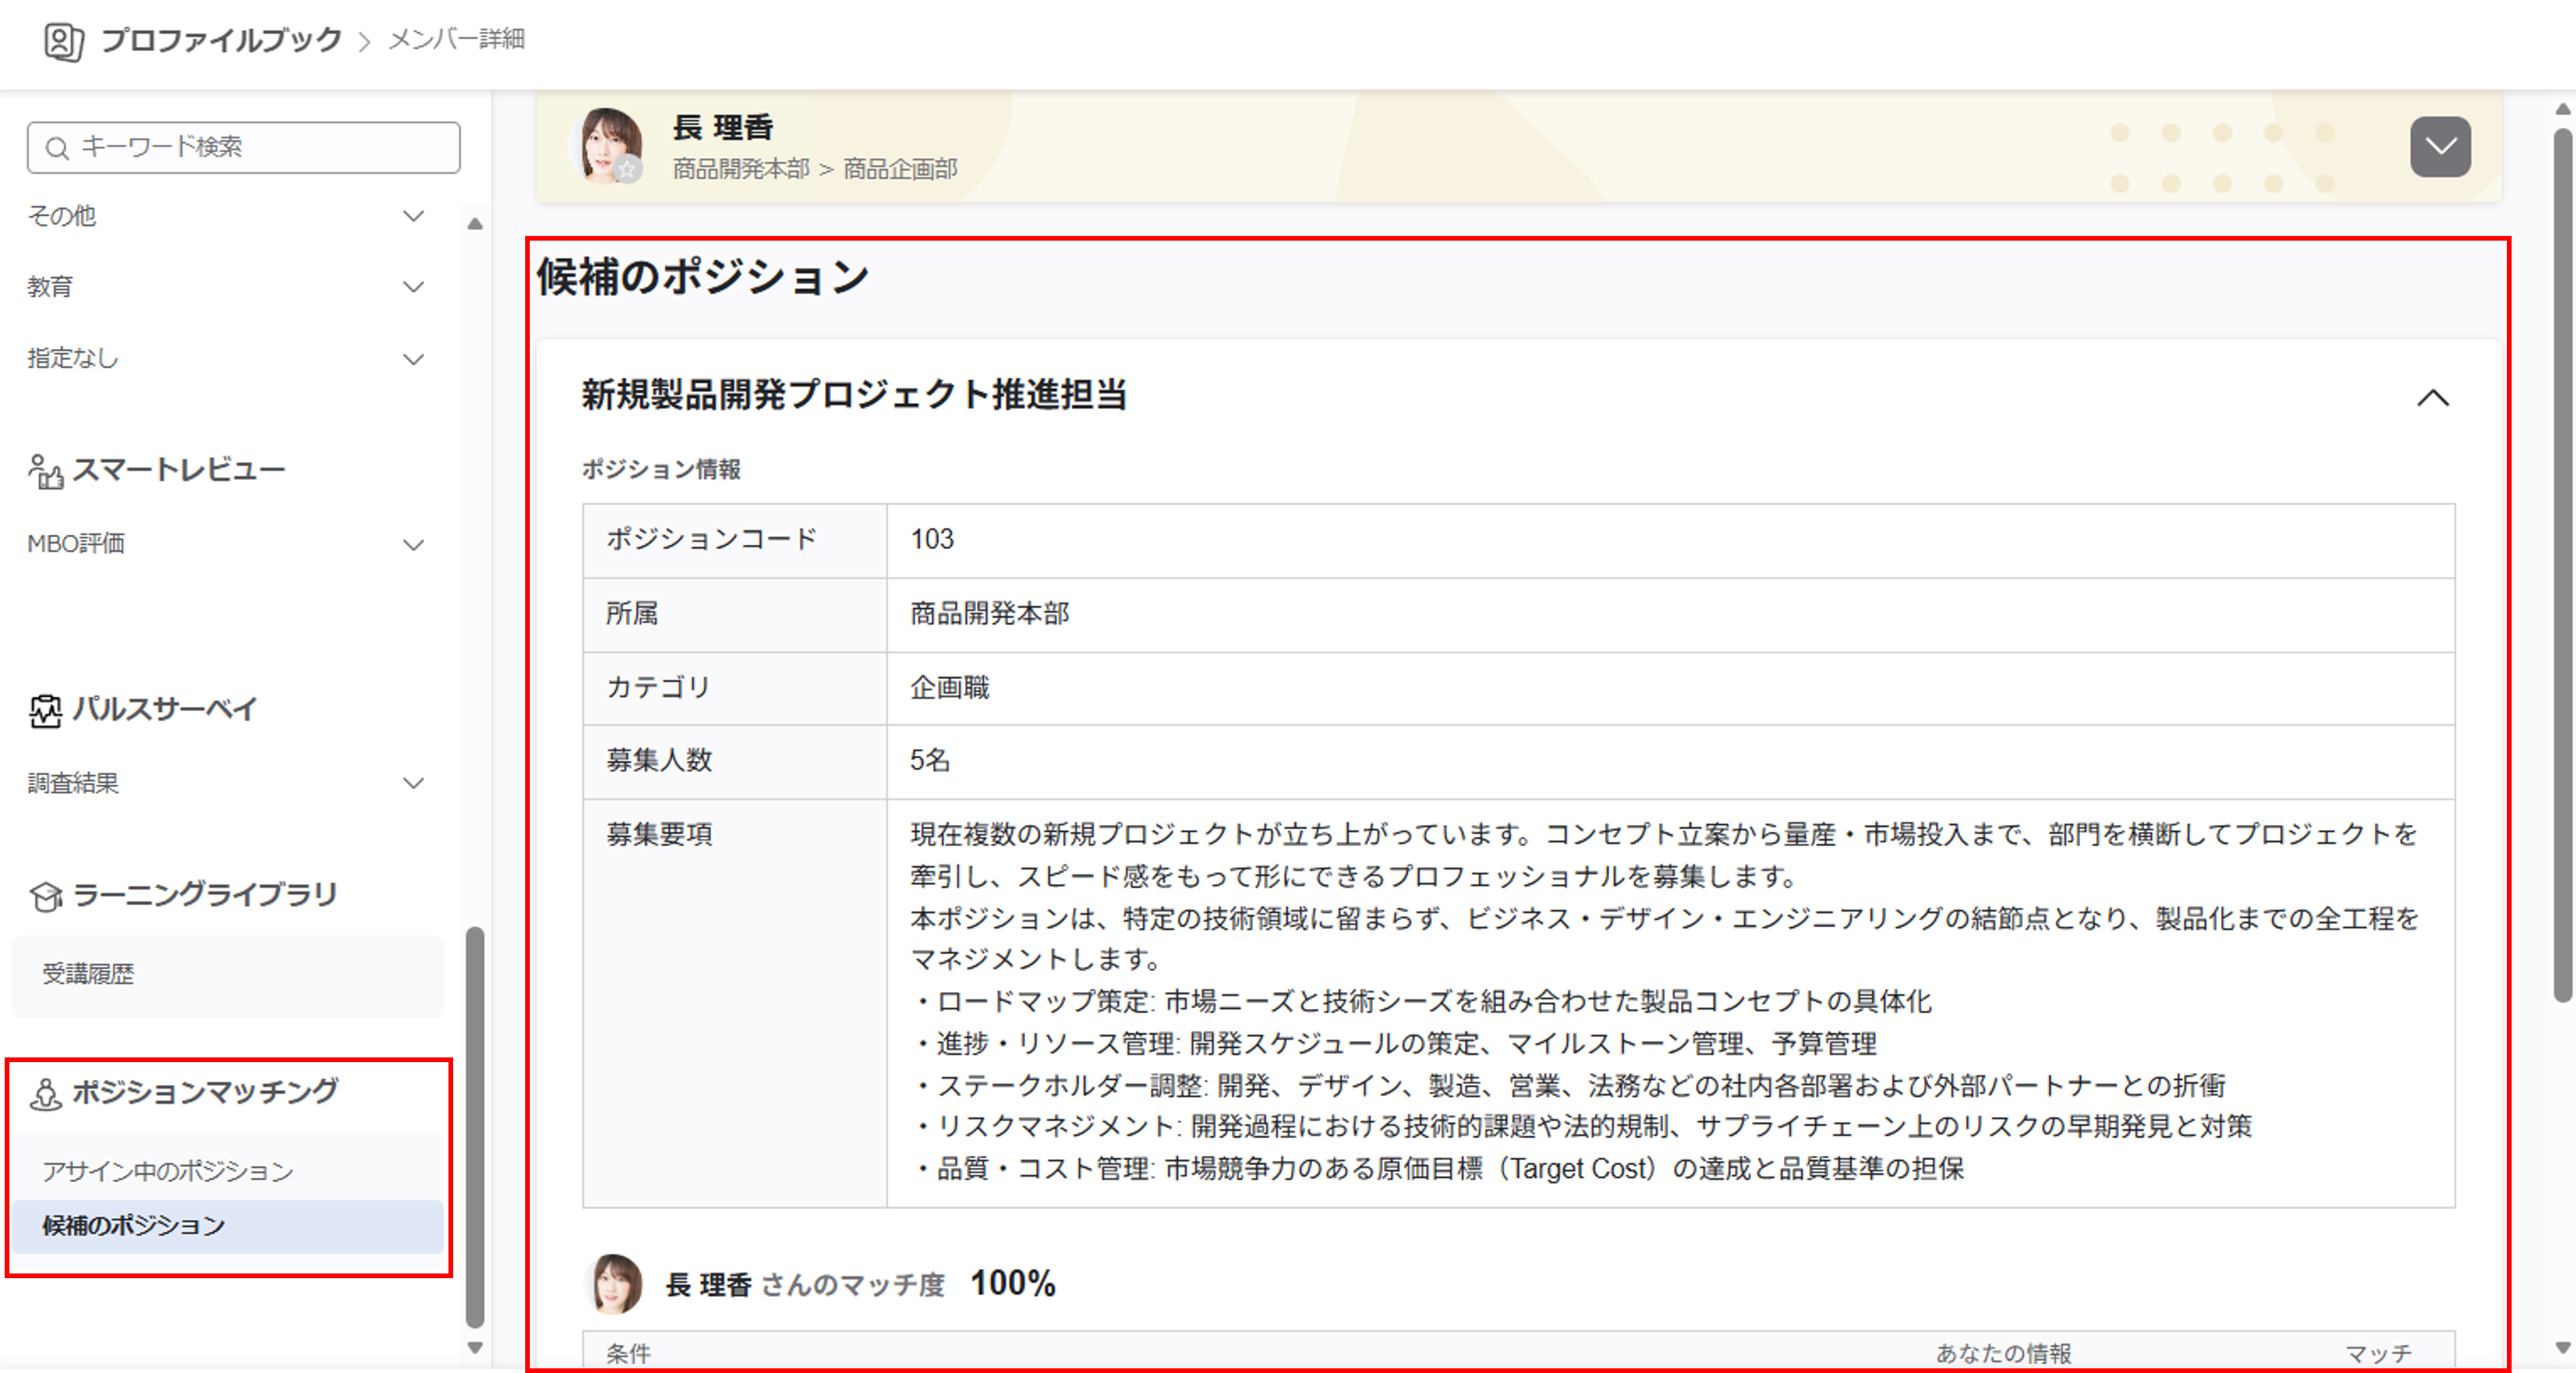
Task: Click the メンバー詳細 breadcrumb
Action: pyautogui.click(x=456, y=39)
